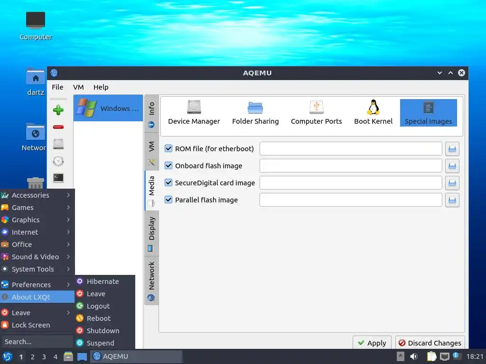Choose Logout from the Leave submenu
486x364 pixels.
coord(105,306)
